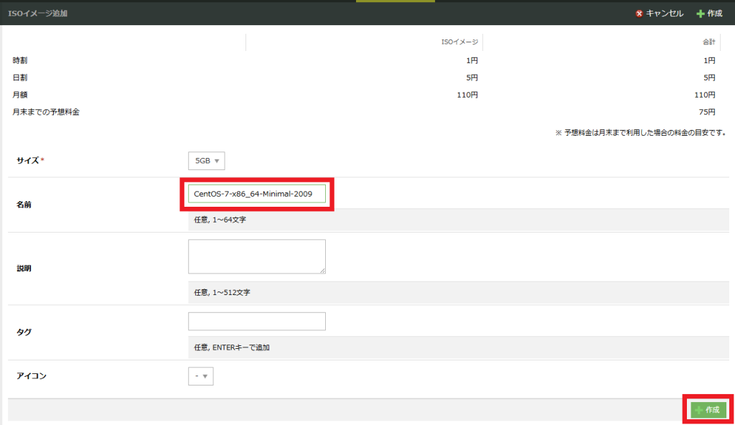Click the 名前 text field
The height and width of the screenshot is (425, 735).
(x=257, y=194)
